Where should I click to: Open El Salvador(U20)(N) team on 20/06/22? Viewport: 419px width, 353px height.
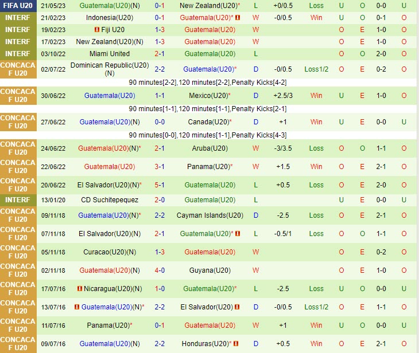point(110,185)
